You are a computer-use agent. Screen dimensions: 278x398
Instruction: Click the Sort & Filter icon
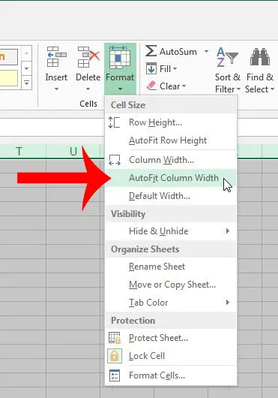pyautogui.click(x=227, y=57)
